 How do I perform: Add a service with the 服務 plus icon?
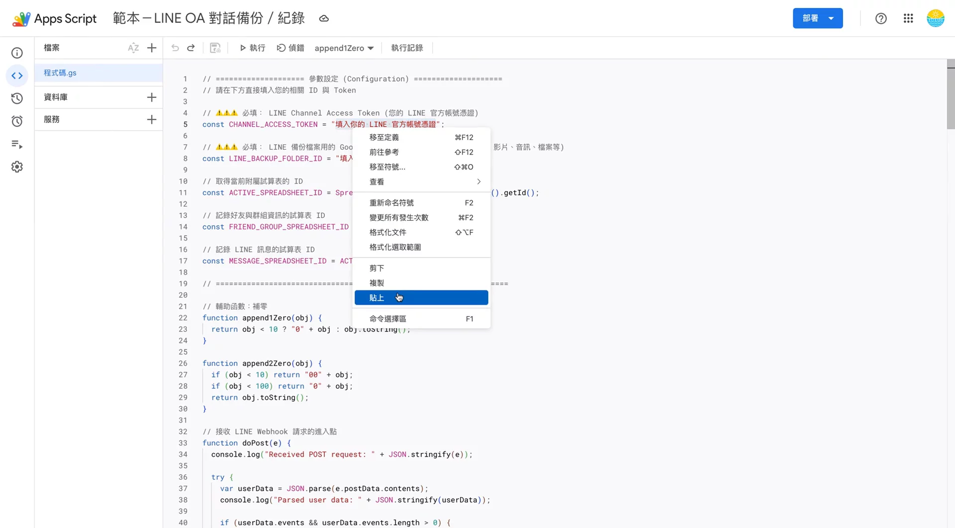coord(152,119)
